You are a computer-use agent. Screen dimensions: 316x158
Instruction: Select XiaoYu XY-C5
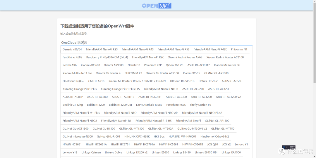[191, 73]
